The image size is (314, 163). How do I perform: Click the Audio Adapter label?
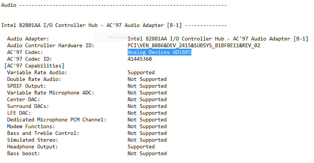(x=28, y=39)
